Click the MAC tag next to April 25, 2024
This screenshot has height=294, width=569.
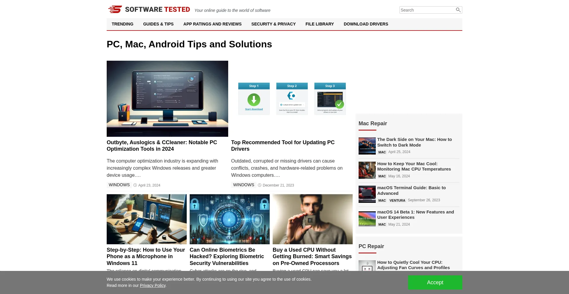tap(382, 152)
